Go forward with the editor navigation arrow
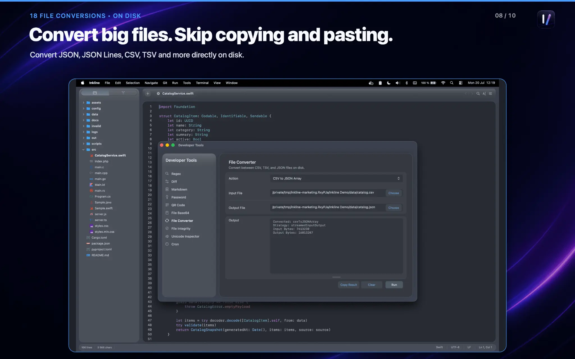The image size is (575, 359). tap(472, 94)
